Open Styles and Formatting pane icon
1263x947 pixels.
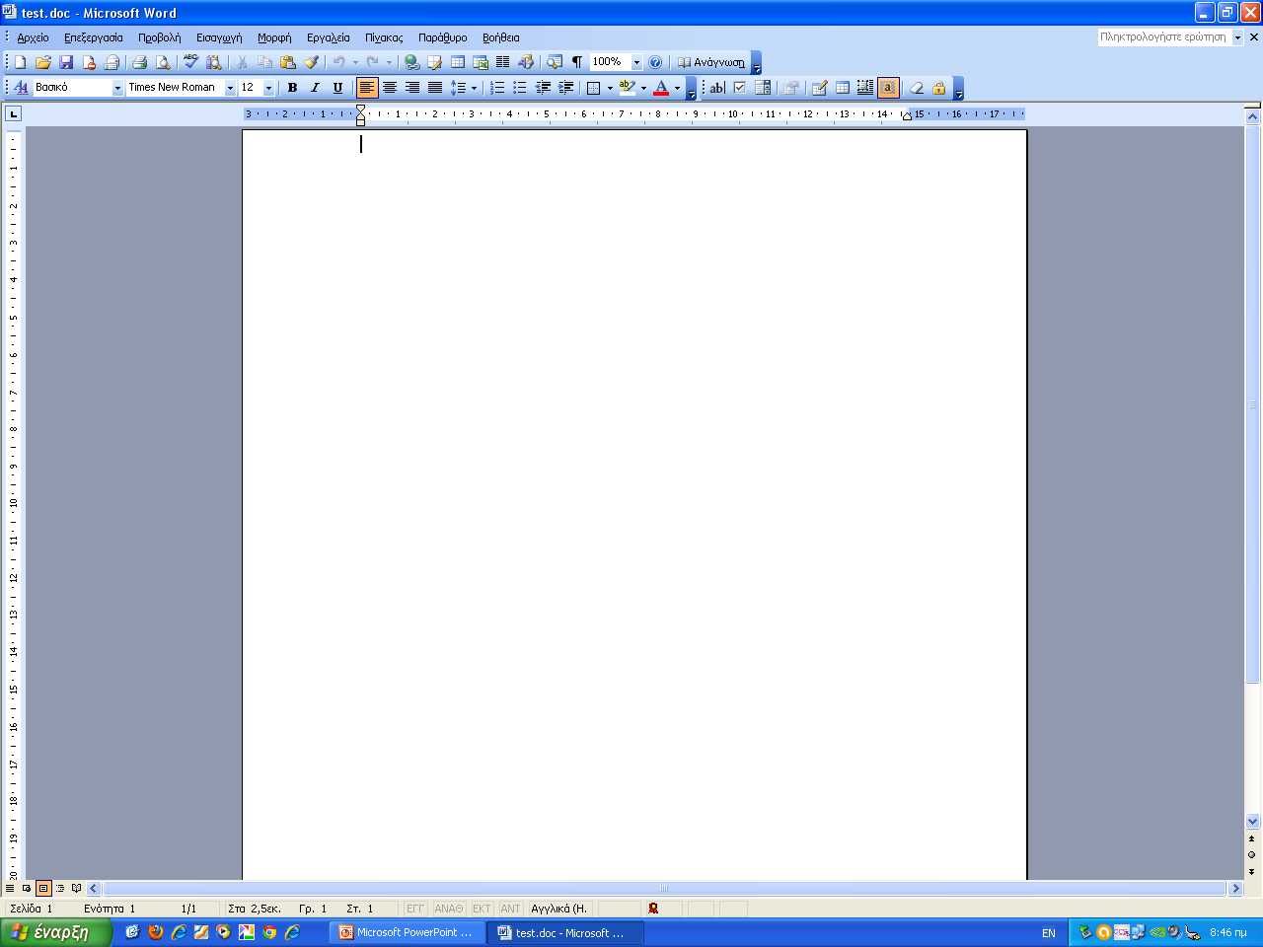point(21,88)
